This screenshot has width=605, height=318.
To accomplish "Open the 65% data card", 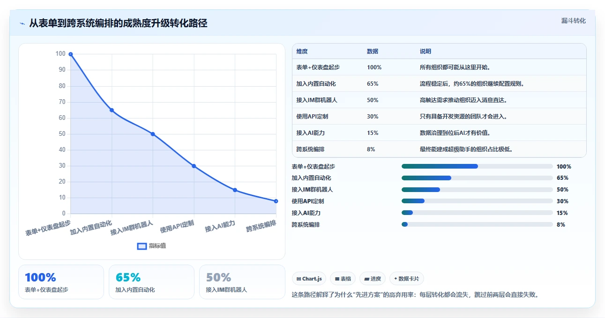I will coord(151,282).
